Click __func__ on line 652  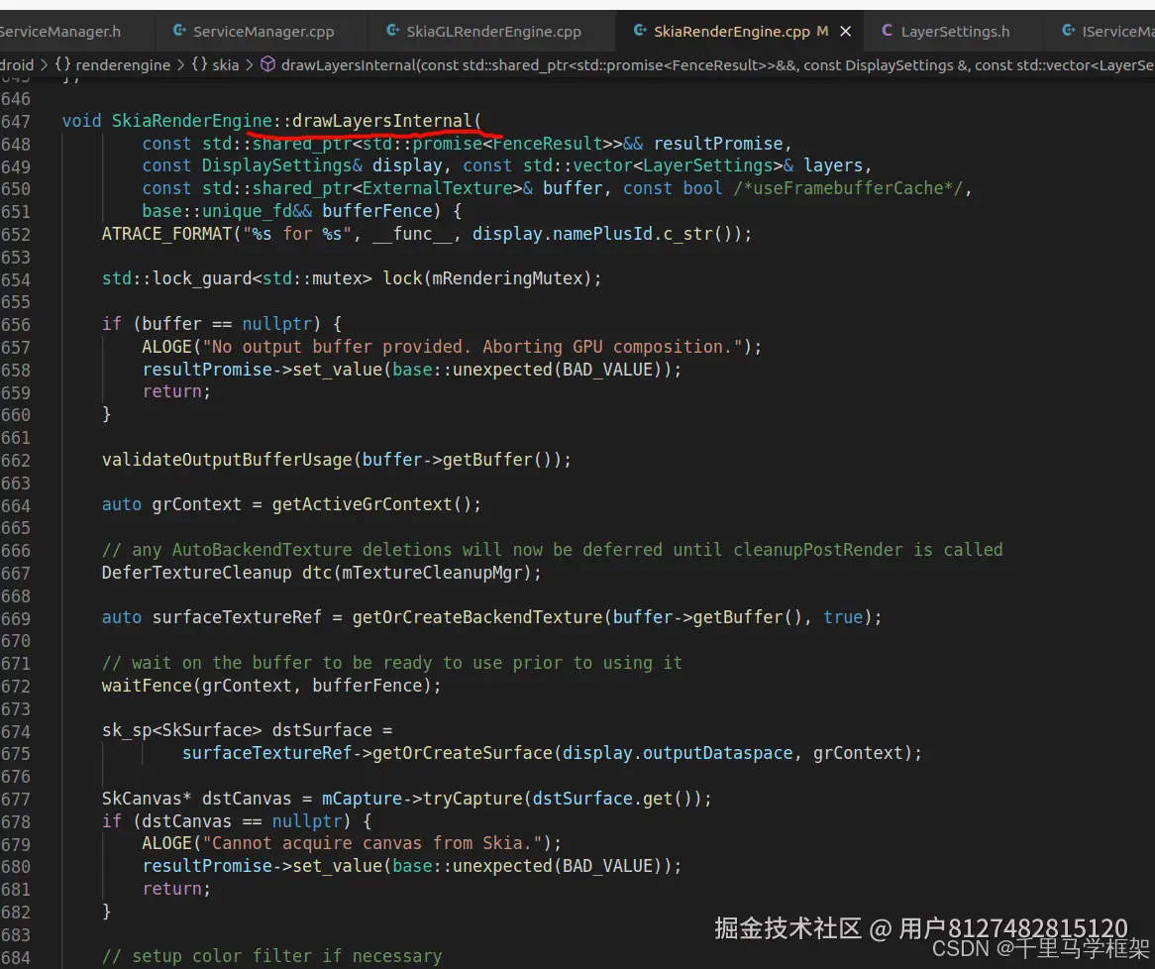(x=412, y=235)
